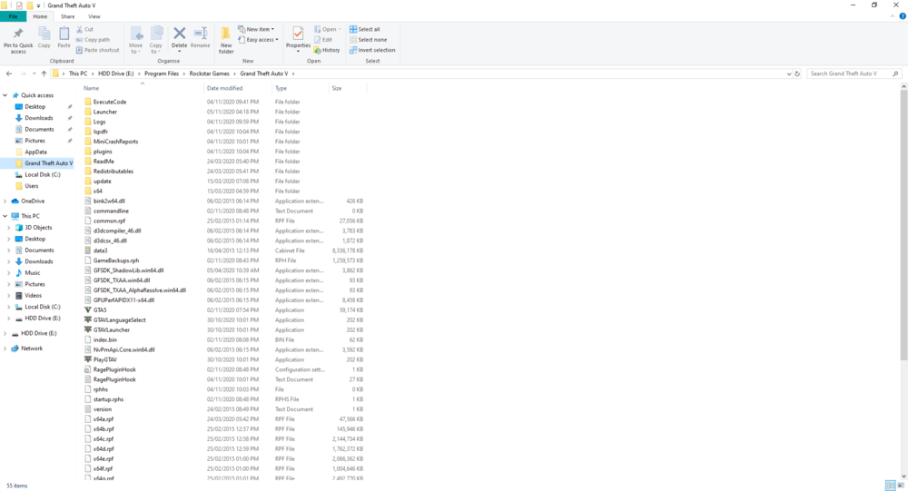This screenshot has width=908, height=491.
Task: Select AppData in the navigation pane
Action: pos(35,152)
